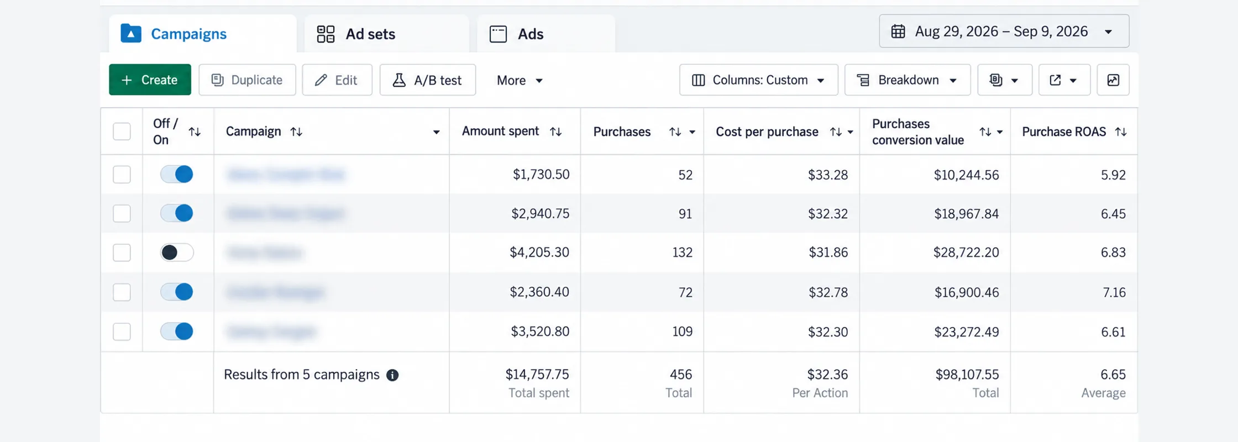Screen dimensions: 1238x442
Task: Click the green Create button
Action: (150, 80)
